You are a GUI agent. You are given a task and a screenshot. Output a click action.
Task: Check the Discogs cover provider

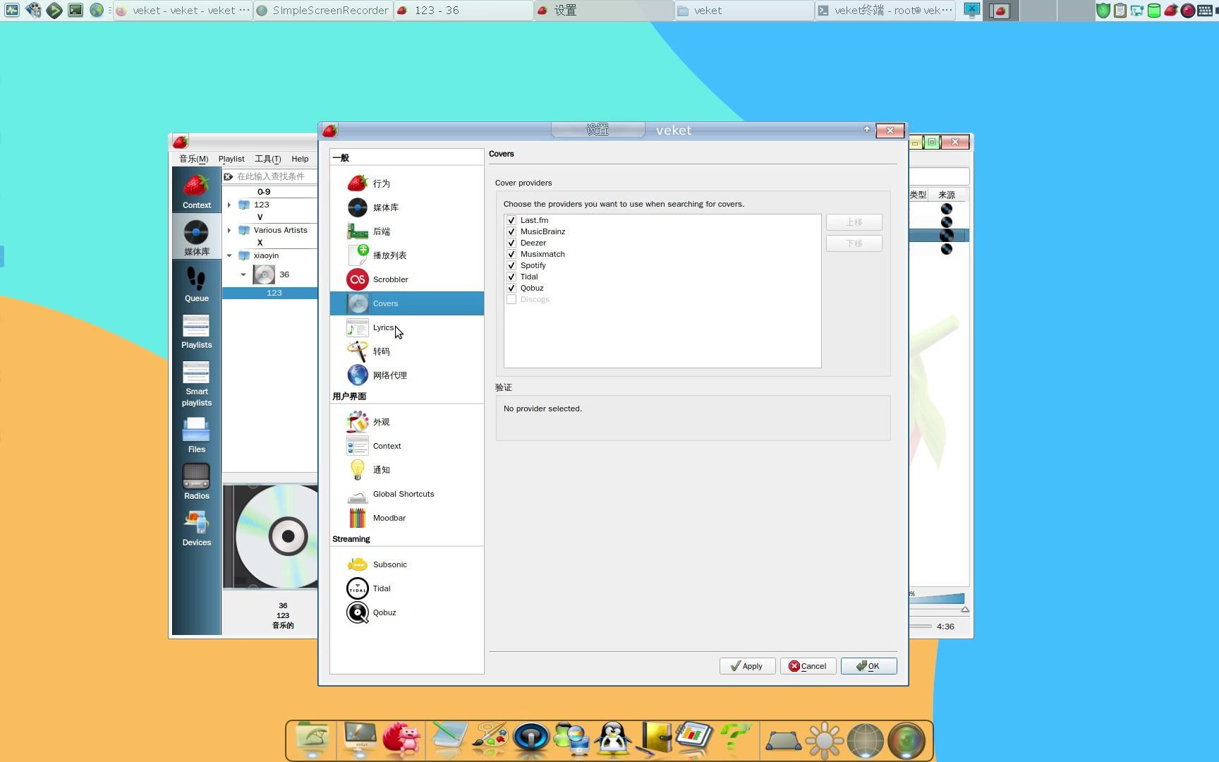pyautogui.click(x=511, y=299)
